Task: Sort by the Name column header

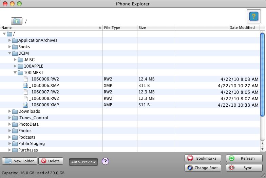Action: click(x=51, y=28)
